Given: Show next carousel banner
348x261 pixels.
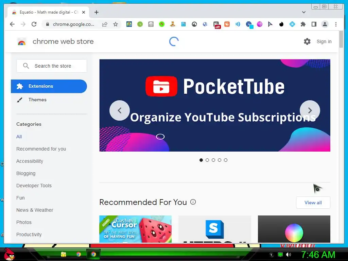Looking at the screenshot, I should coord(310,110).
